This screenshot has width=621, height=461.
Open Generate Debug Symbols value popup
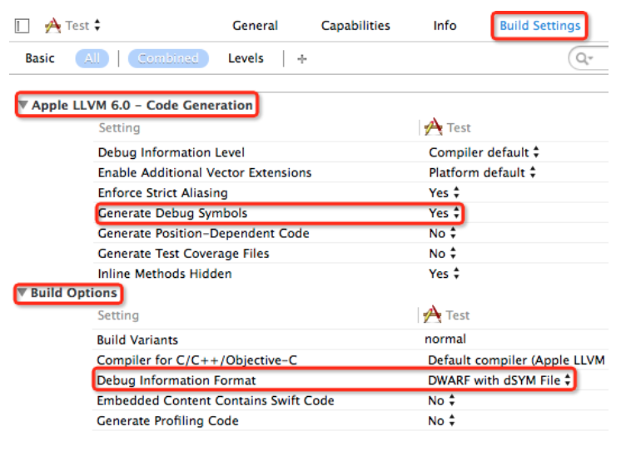pyautogui.click(x=445, y=213)
